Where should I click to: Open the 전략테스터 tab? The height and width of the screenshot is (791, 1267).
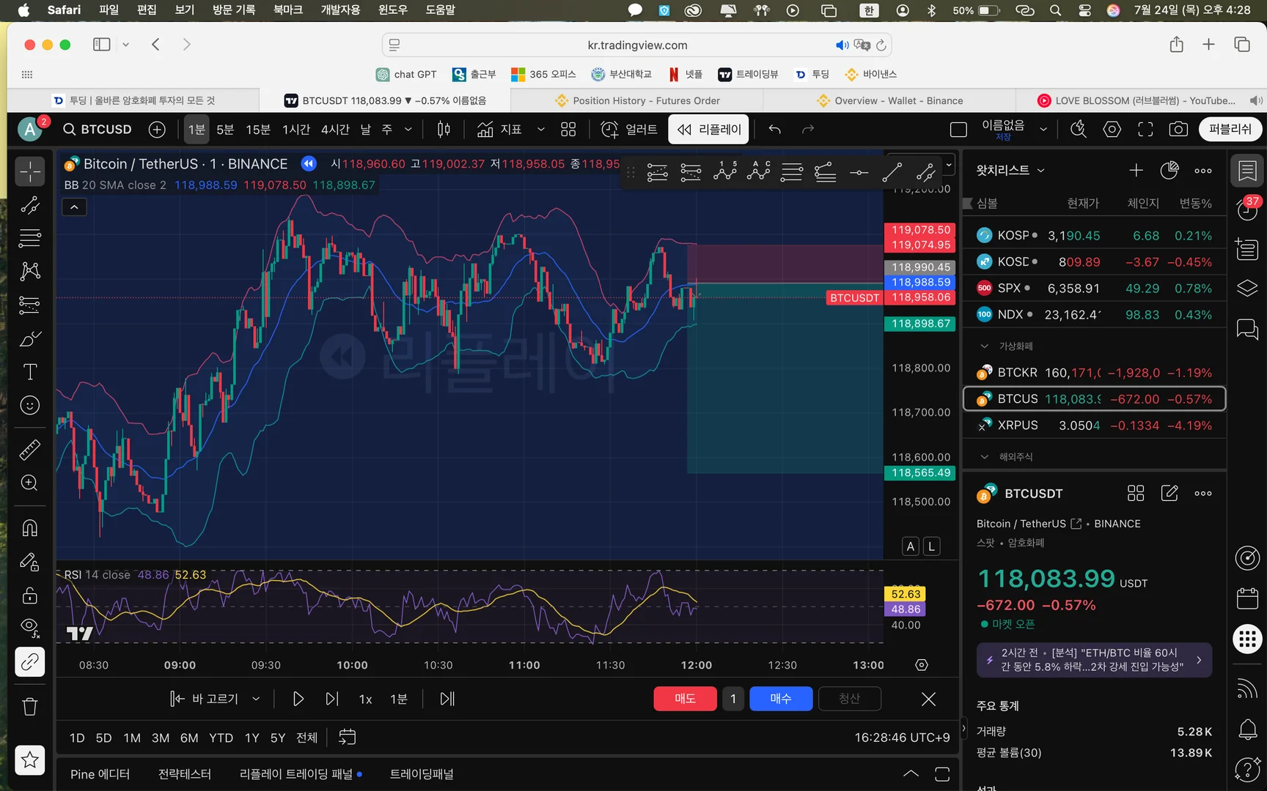click(x=185, y=774)
